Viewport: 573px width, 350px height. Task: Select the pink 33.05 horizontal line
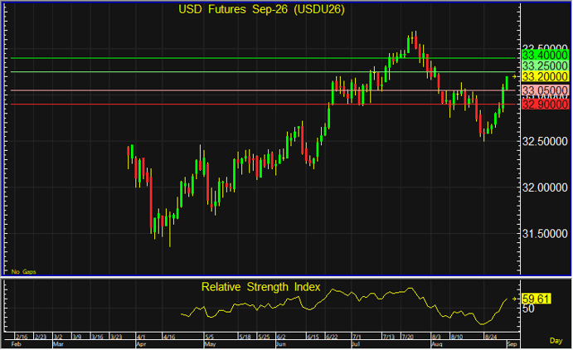tap(263, 90)
